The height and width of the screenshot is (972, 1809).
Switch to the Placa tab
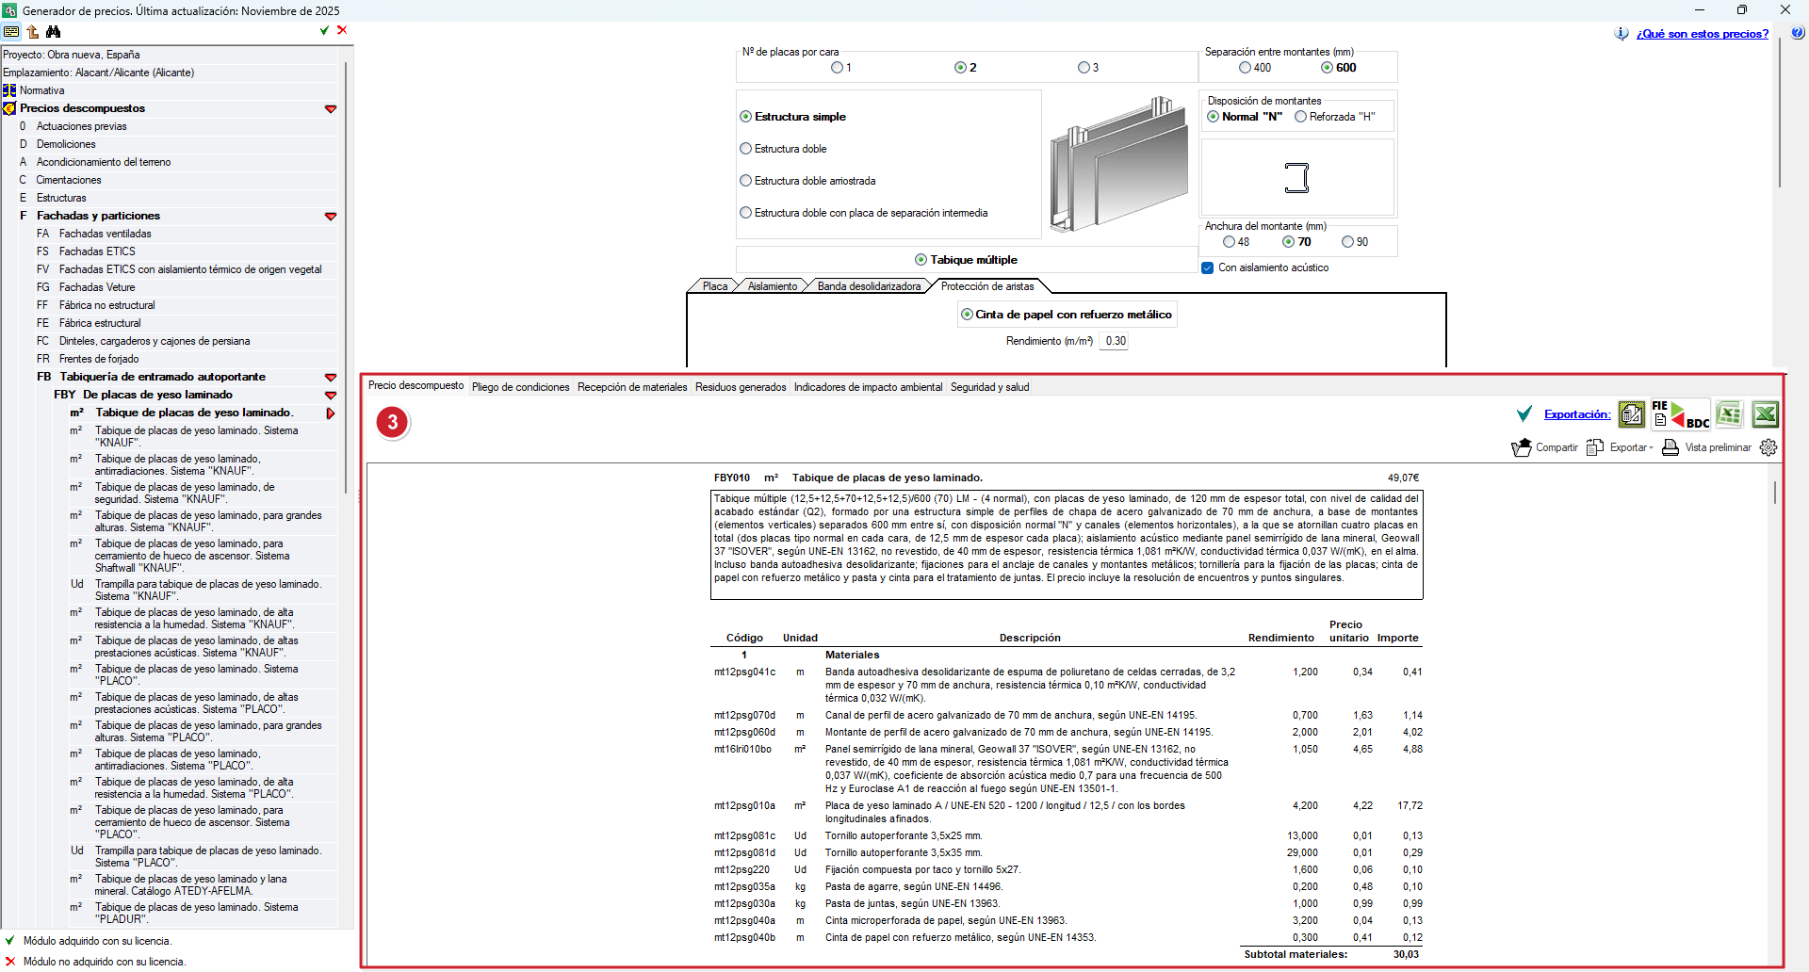(715, 286)
